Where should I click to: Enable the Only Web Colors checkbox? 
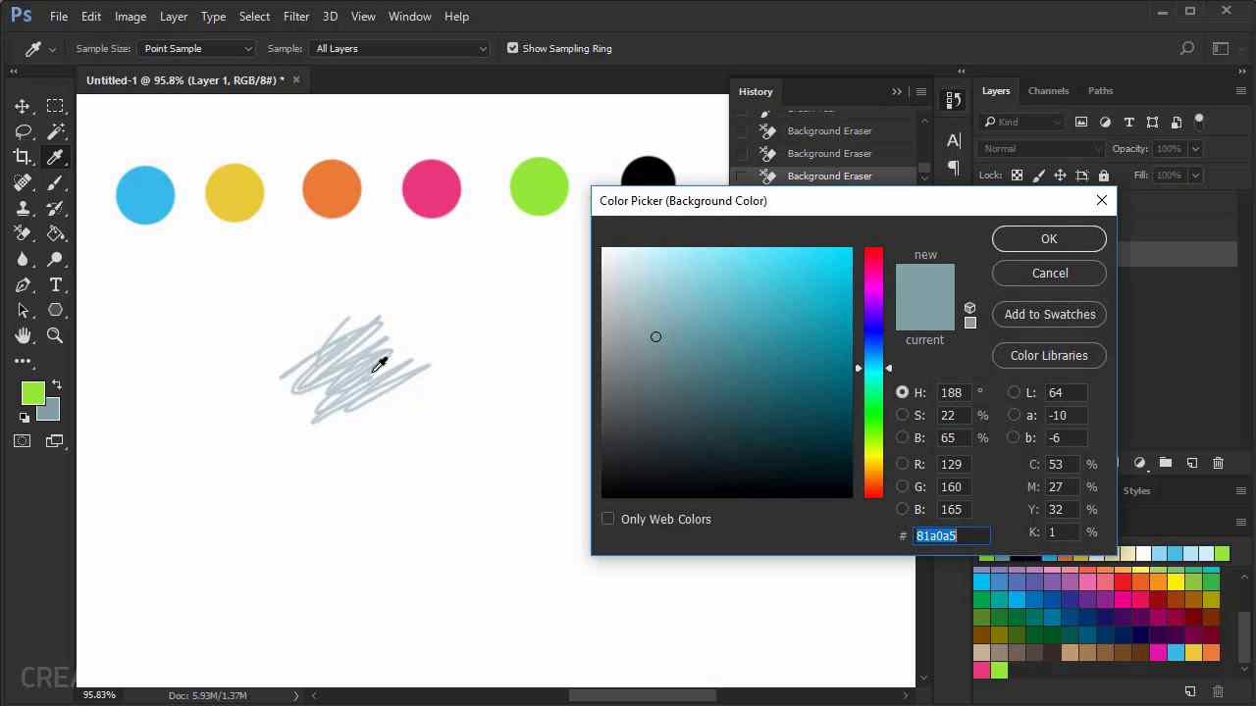click(608, 519)
